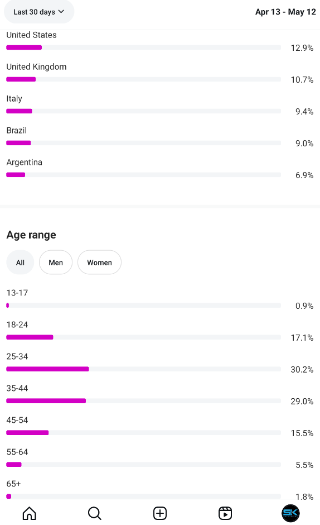Click the 35-44 age range bar

pyautogui.click(x=143, y=401)
